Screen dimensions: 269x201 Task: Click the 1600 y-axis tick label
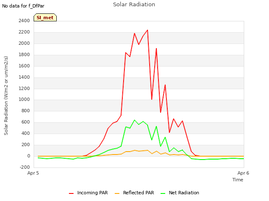click(x=24, y=66)
